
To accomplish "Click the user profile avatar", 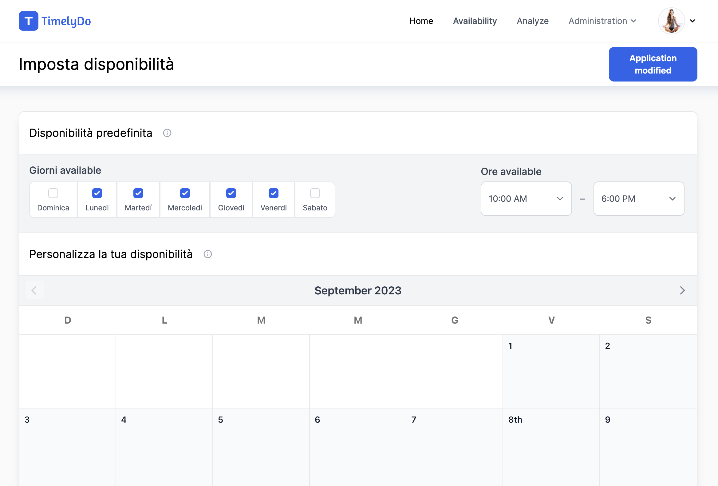I will (x=671, y=21).
